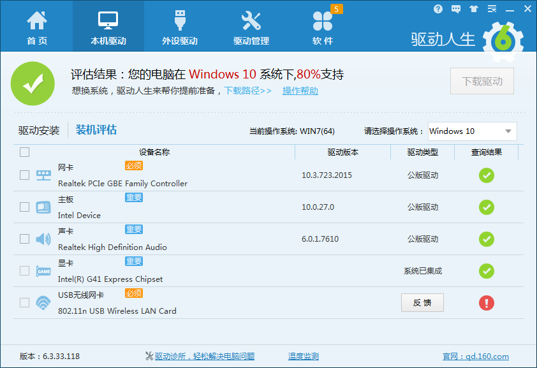This screenshot has height=368, width=537.
Task: Click the skin shirt icon
Action: [473, 9]
